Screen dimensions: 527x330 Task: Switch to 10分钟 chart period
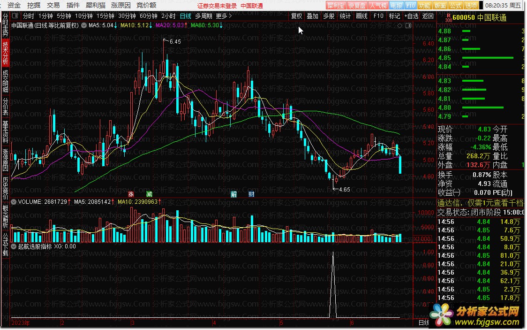[83, 16]
